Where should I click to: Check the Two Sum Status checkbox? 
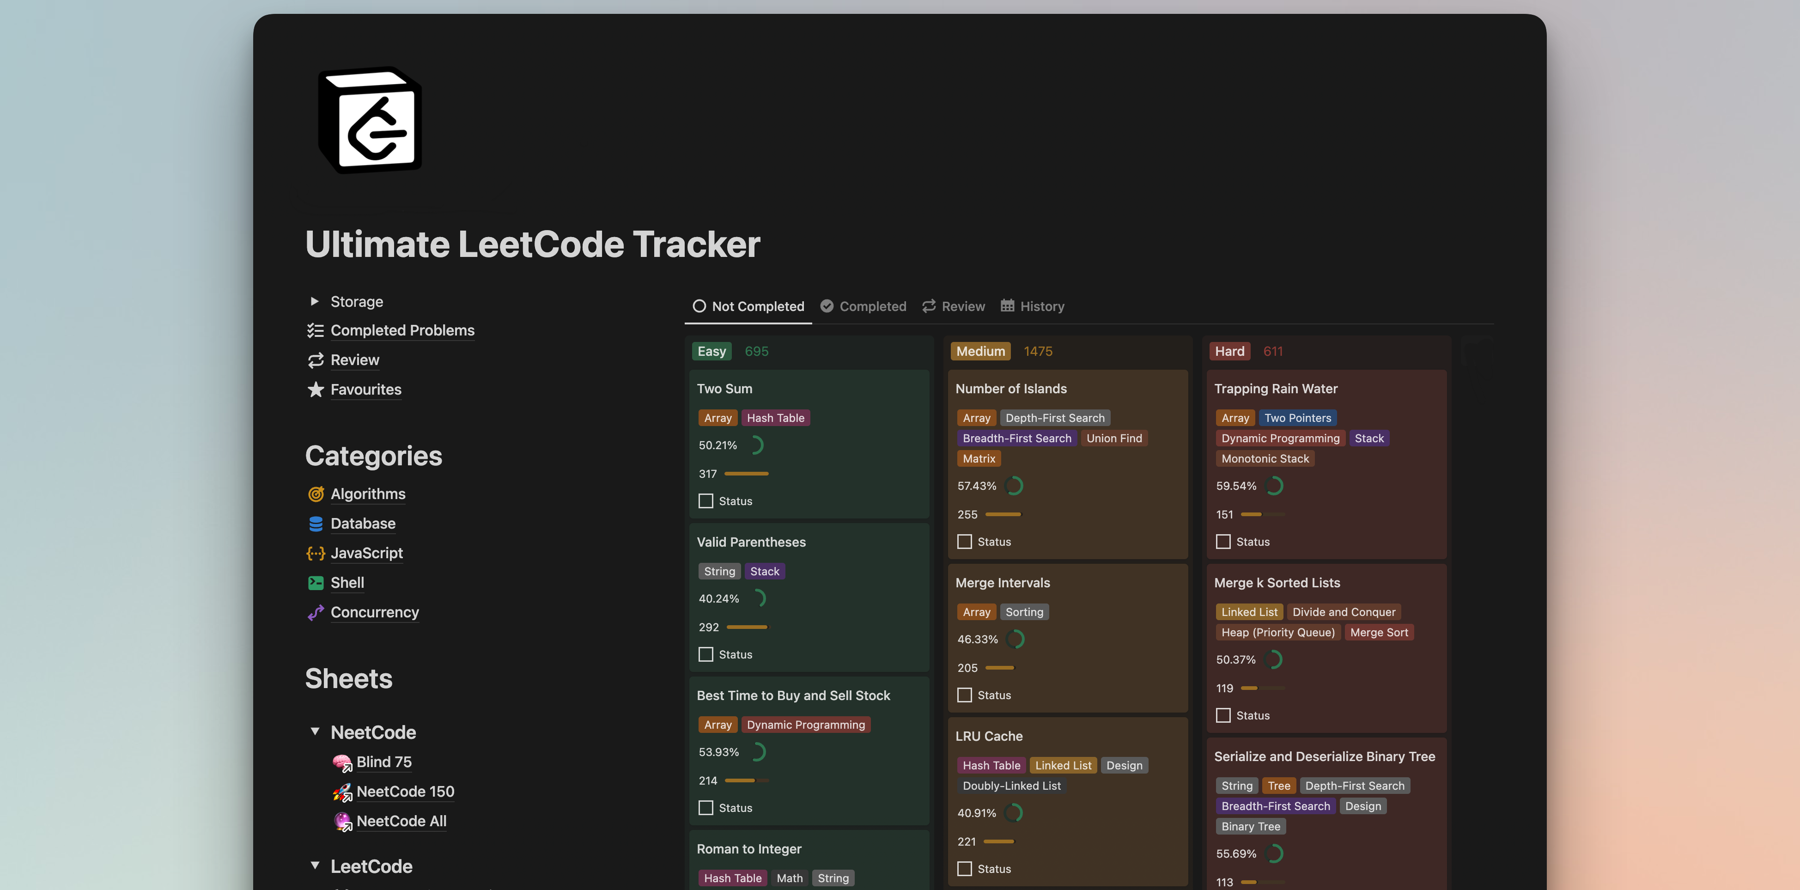click(706, 501)
